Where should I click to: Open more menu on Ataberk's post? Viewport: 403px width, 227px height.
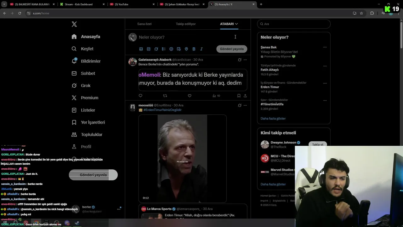pyautogui.click(x=245, y=60)
